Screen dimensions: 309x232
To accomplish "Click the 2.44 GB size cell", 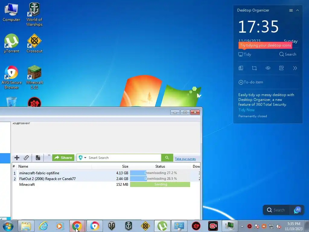I will click(x=122, y=179).
